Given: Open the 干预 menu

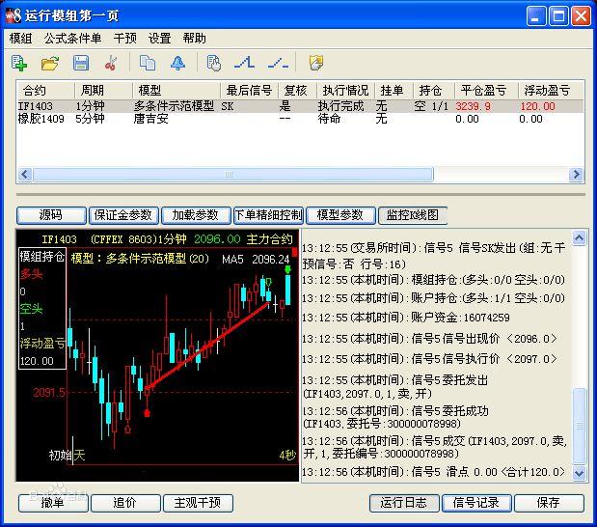Looking at the screenshot, I should [x=125, y=39].
